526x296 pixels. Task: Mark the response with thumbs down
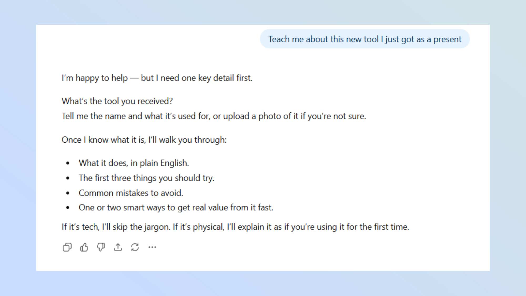point(101,247)
